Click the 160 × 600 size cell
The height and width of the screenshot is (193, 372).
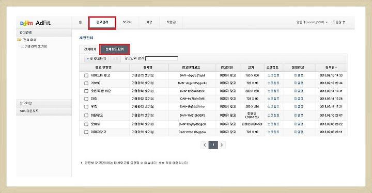(252, 75)
